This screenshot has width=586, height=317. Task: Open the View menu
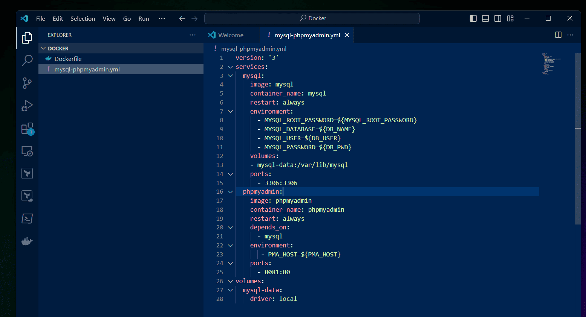pyautogui.click(x=109, y=18)
